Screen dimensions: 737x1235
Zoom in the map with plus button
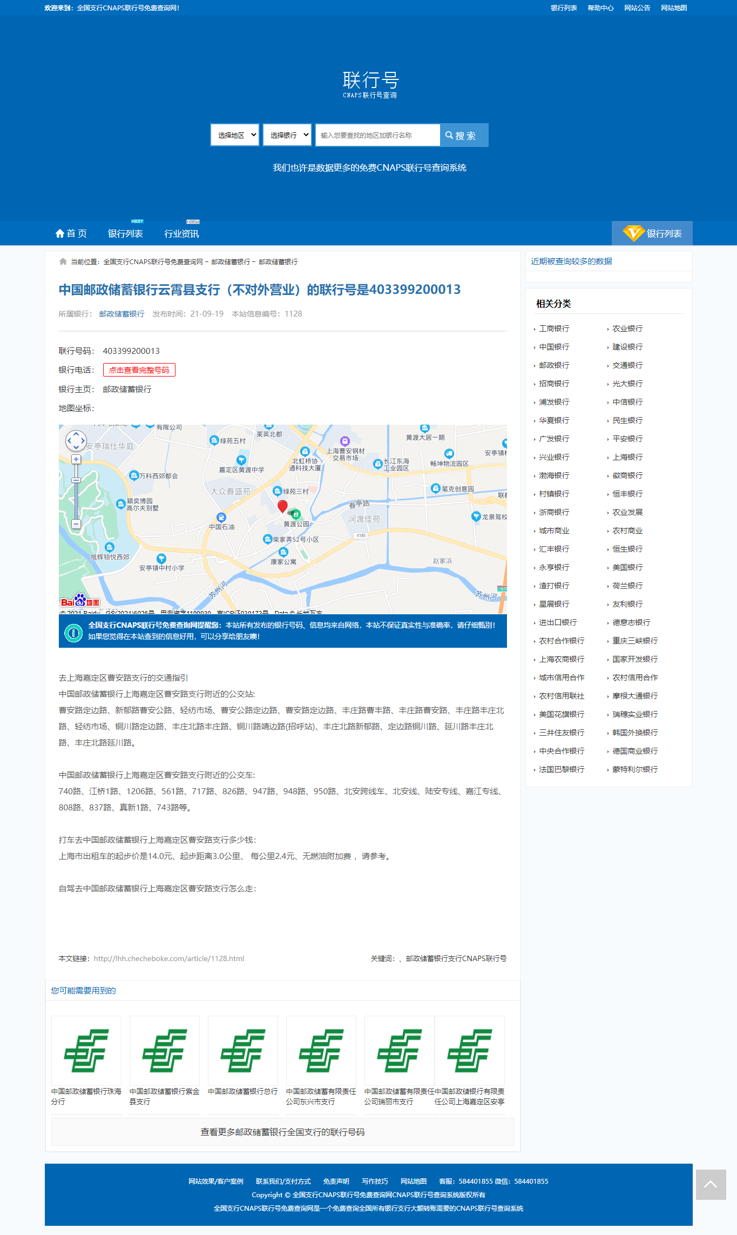76,459
